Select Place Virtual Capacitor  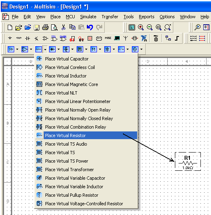(86, 59)
